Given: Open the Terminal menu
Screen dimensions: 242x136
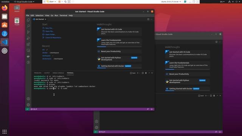Looking at the screenshot, I should tap(63, 15).
